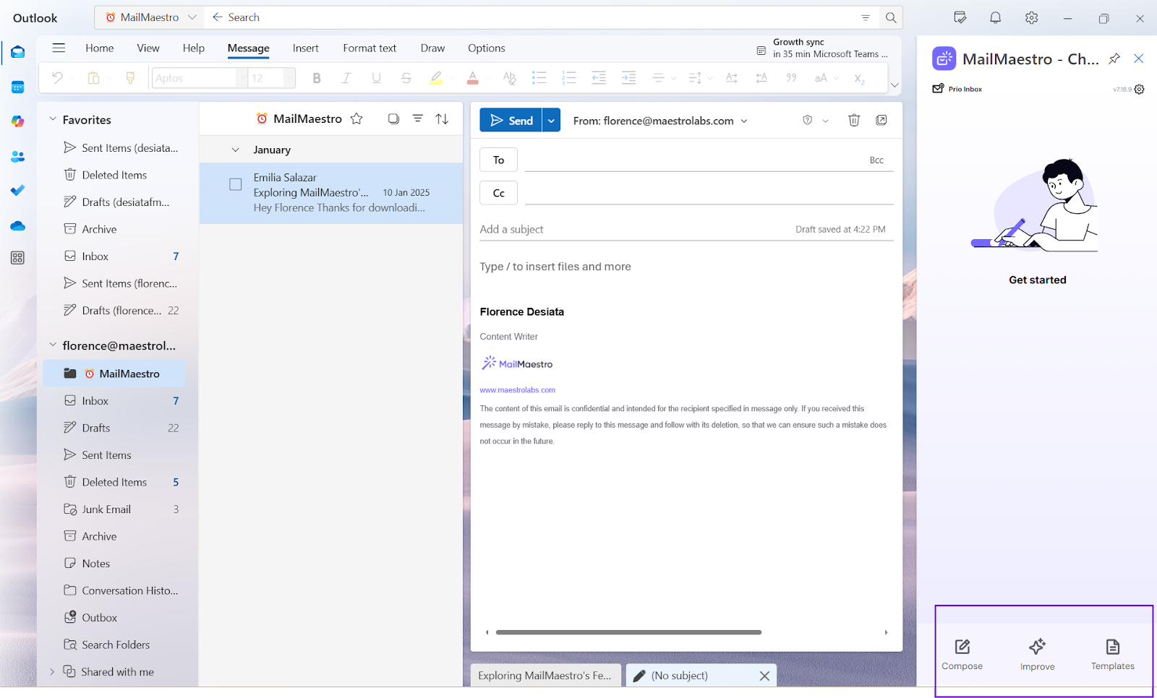Open the font color picker

click(x=488, y=78)
